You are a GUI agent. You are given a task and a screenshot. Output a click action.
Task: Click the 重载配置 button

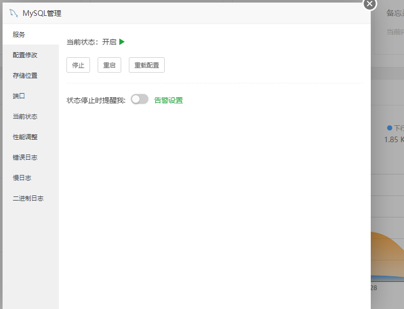tap(147, 65)
